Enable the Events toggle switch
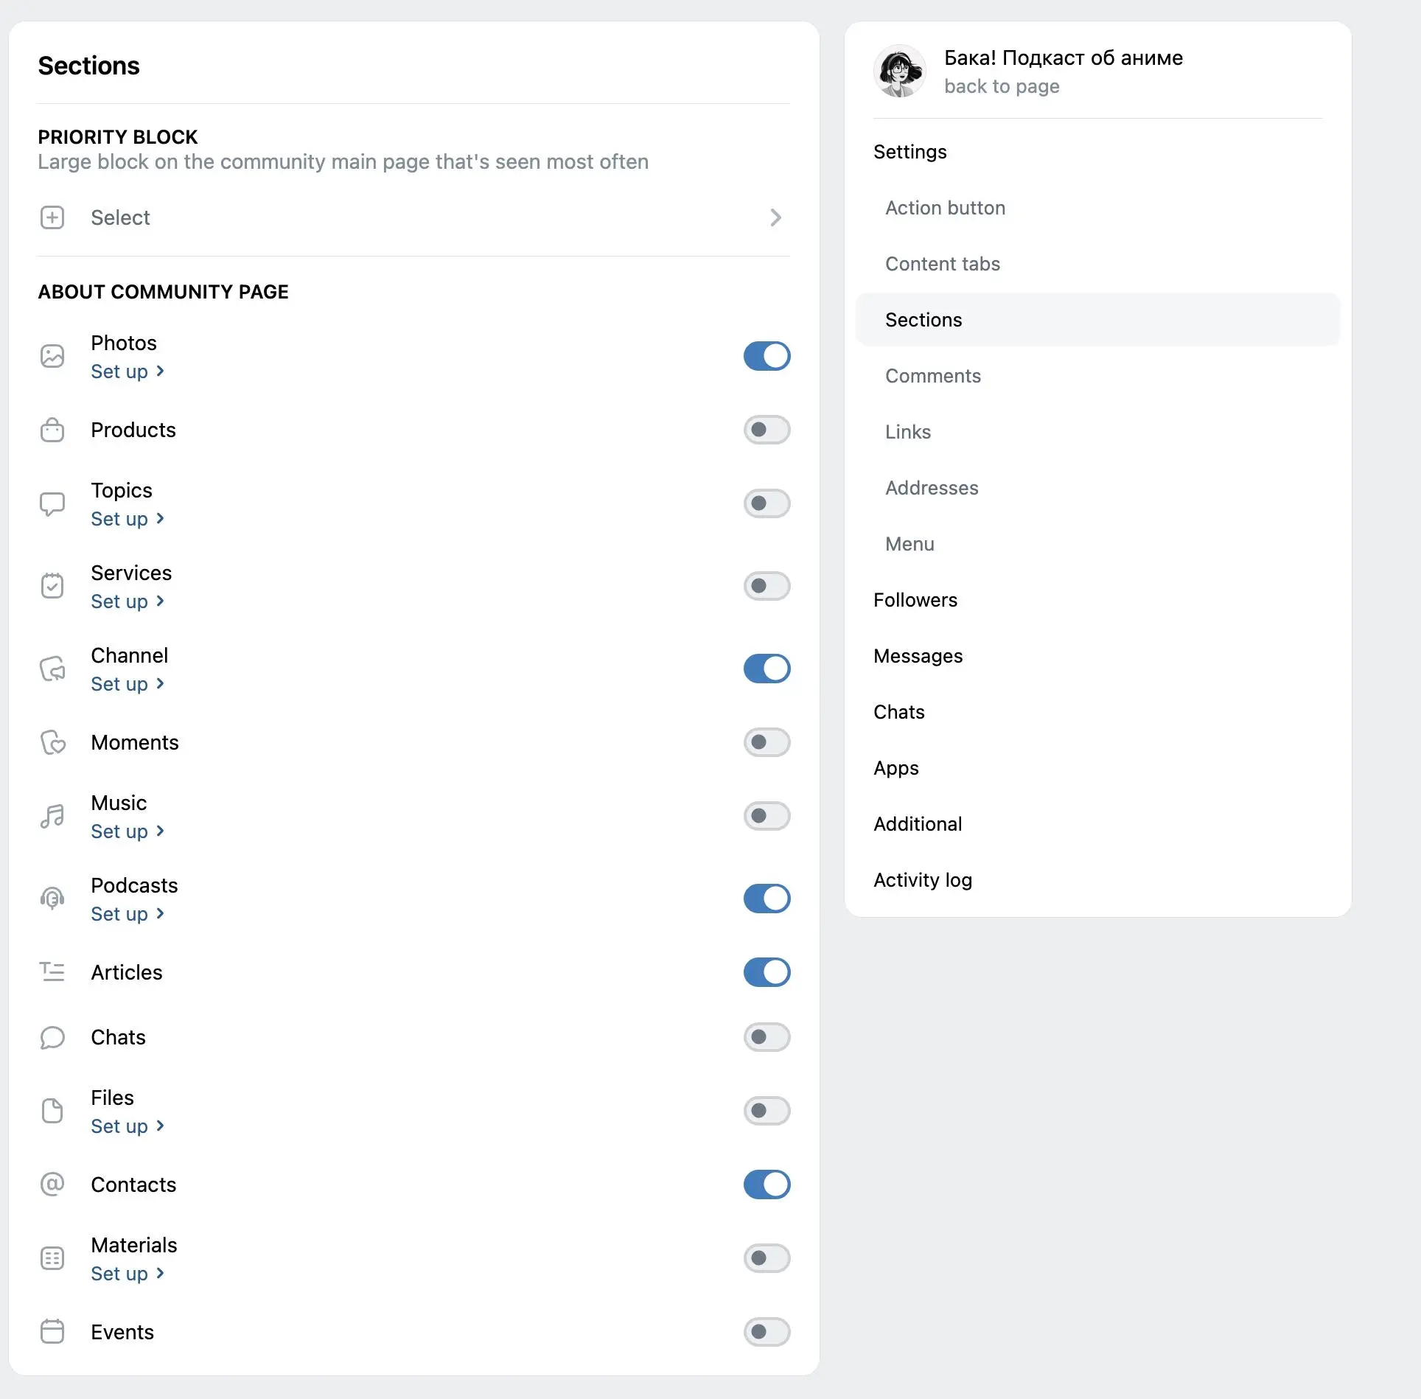The width and height of the screenshot is (1421, 1399). [767, 1332]
